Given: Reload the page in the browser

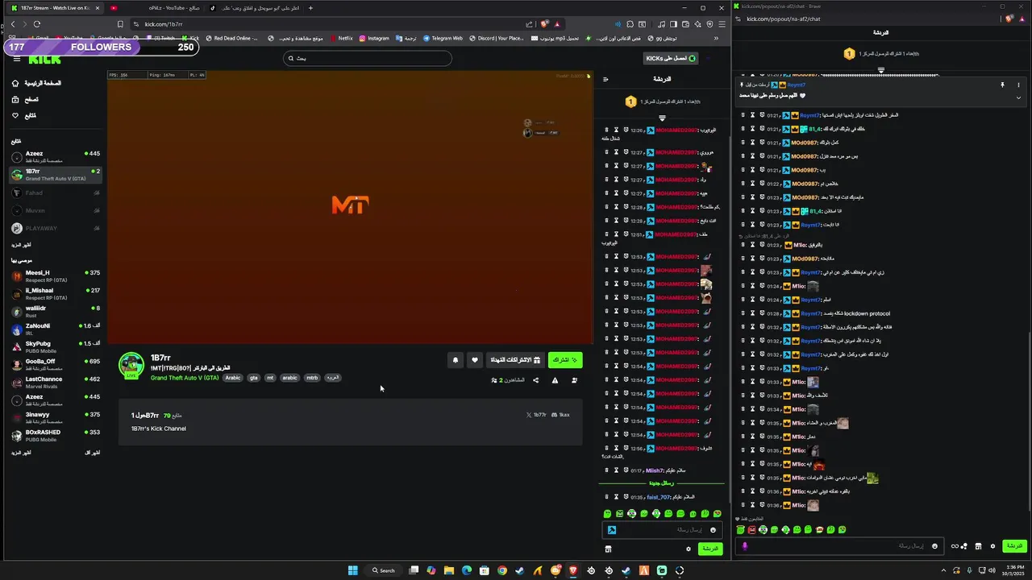Looking at the screenshot, I should [37, 24].
